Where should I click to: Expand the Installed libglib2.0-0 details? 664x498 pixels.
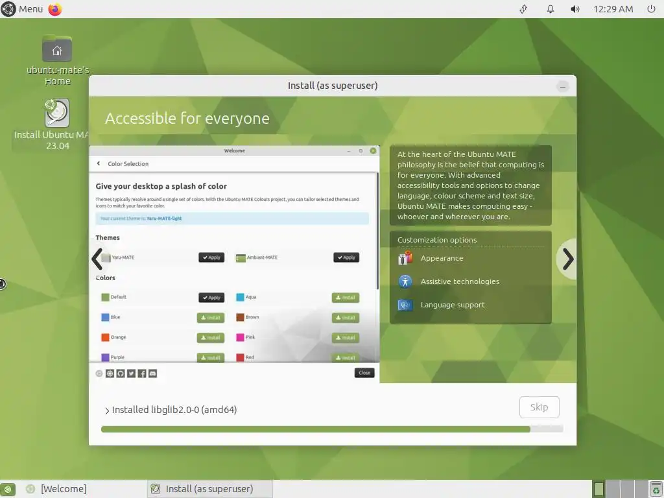(x=107, y=410)
